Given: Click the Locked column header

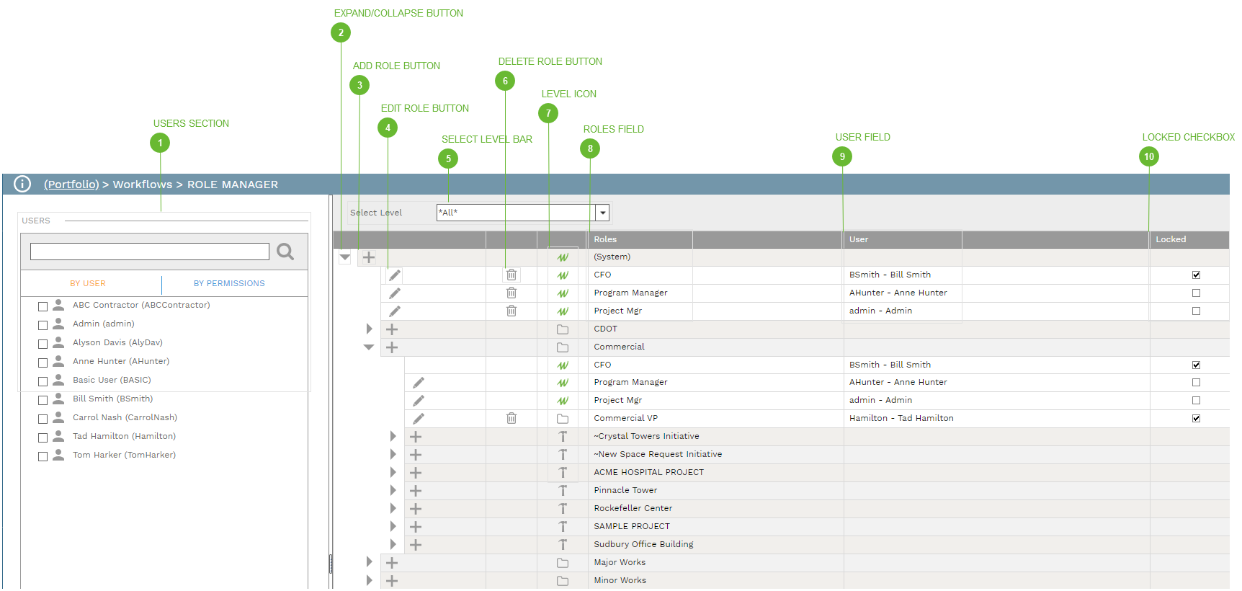Looking at the screenshot, I should 1171,239.
